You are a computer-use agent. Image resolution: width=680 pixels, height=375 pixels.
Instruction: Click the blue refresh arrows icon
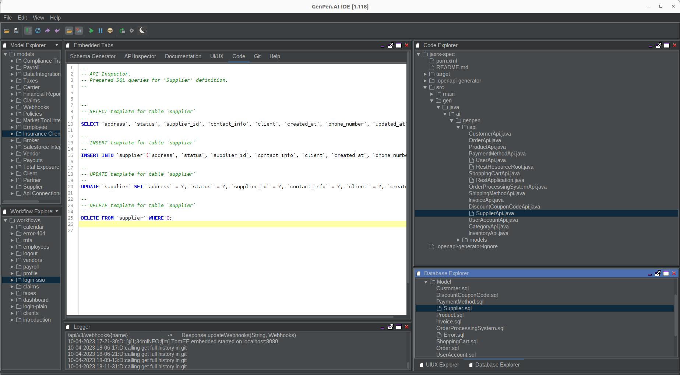pyautogui.click(x=38, y=31)
